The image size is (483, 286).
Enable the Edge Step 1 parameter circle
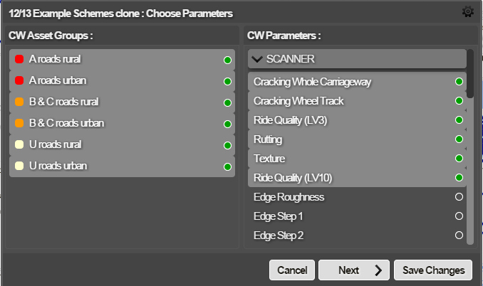459,216
